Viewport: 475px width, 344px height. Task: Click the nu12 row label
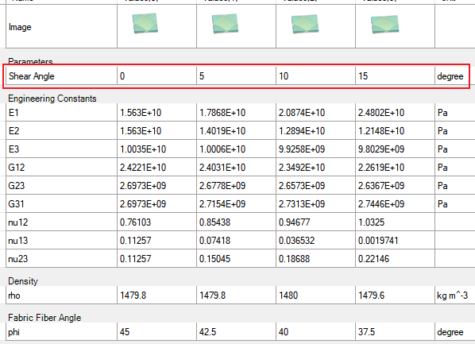18,222
